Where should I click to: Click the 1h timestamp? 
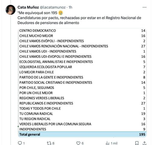pos(70,7)
